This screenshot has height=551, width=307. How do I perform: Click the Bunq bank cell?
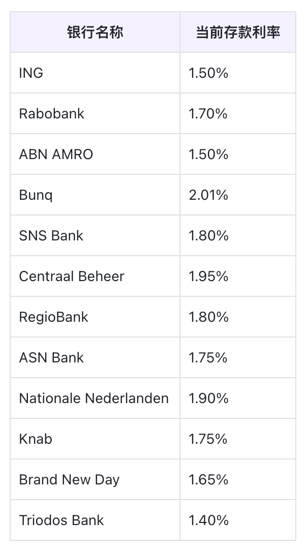[36, 195]
